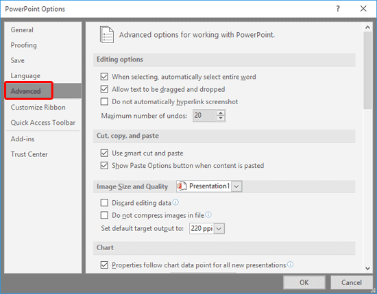The height and width of the screenshot is (294, 377).
Task: Click the scrollbar up arrow
Action: [x=367, y=27]
